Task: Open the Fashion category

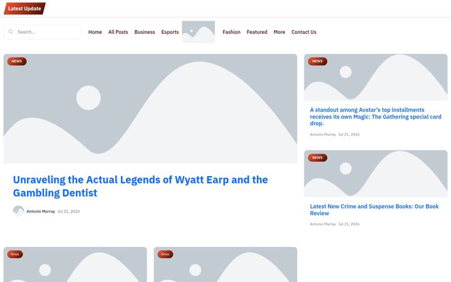Action: coord(231,32)
